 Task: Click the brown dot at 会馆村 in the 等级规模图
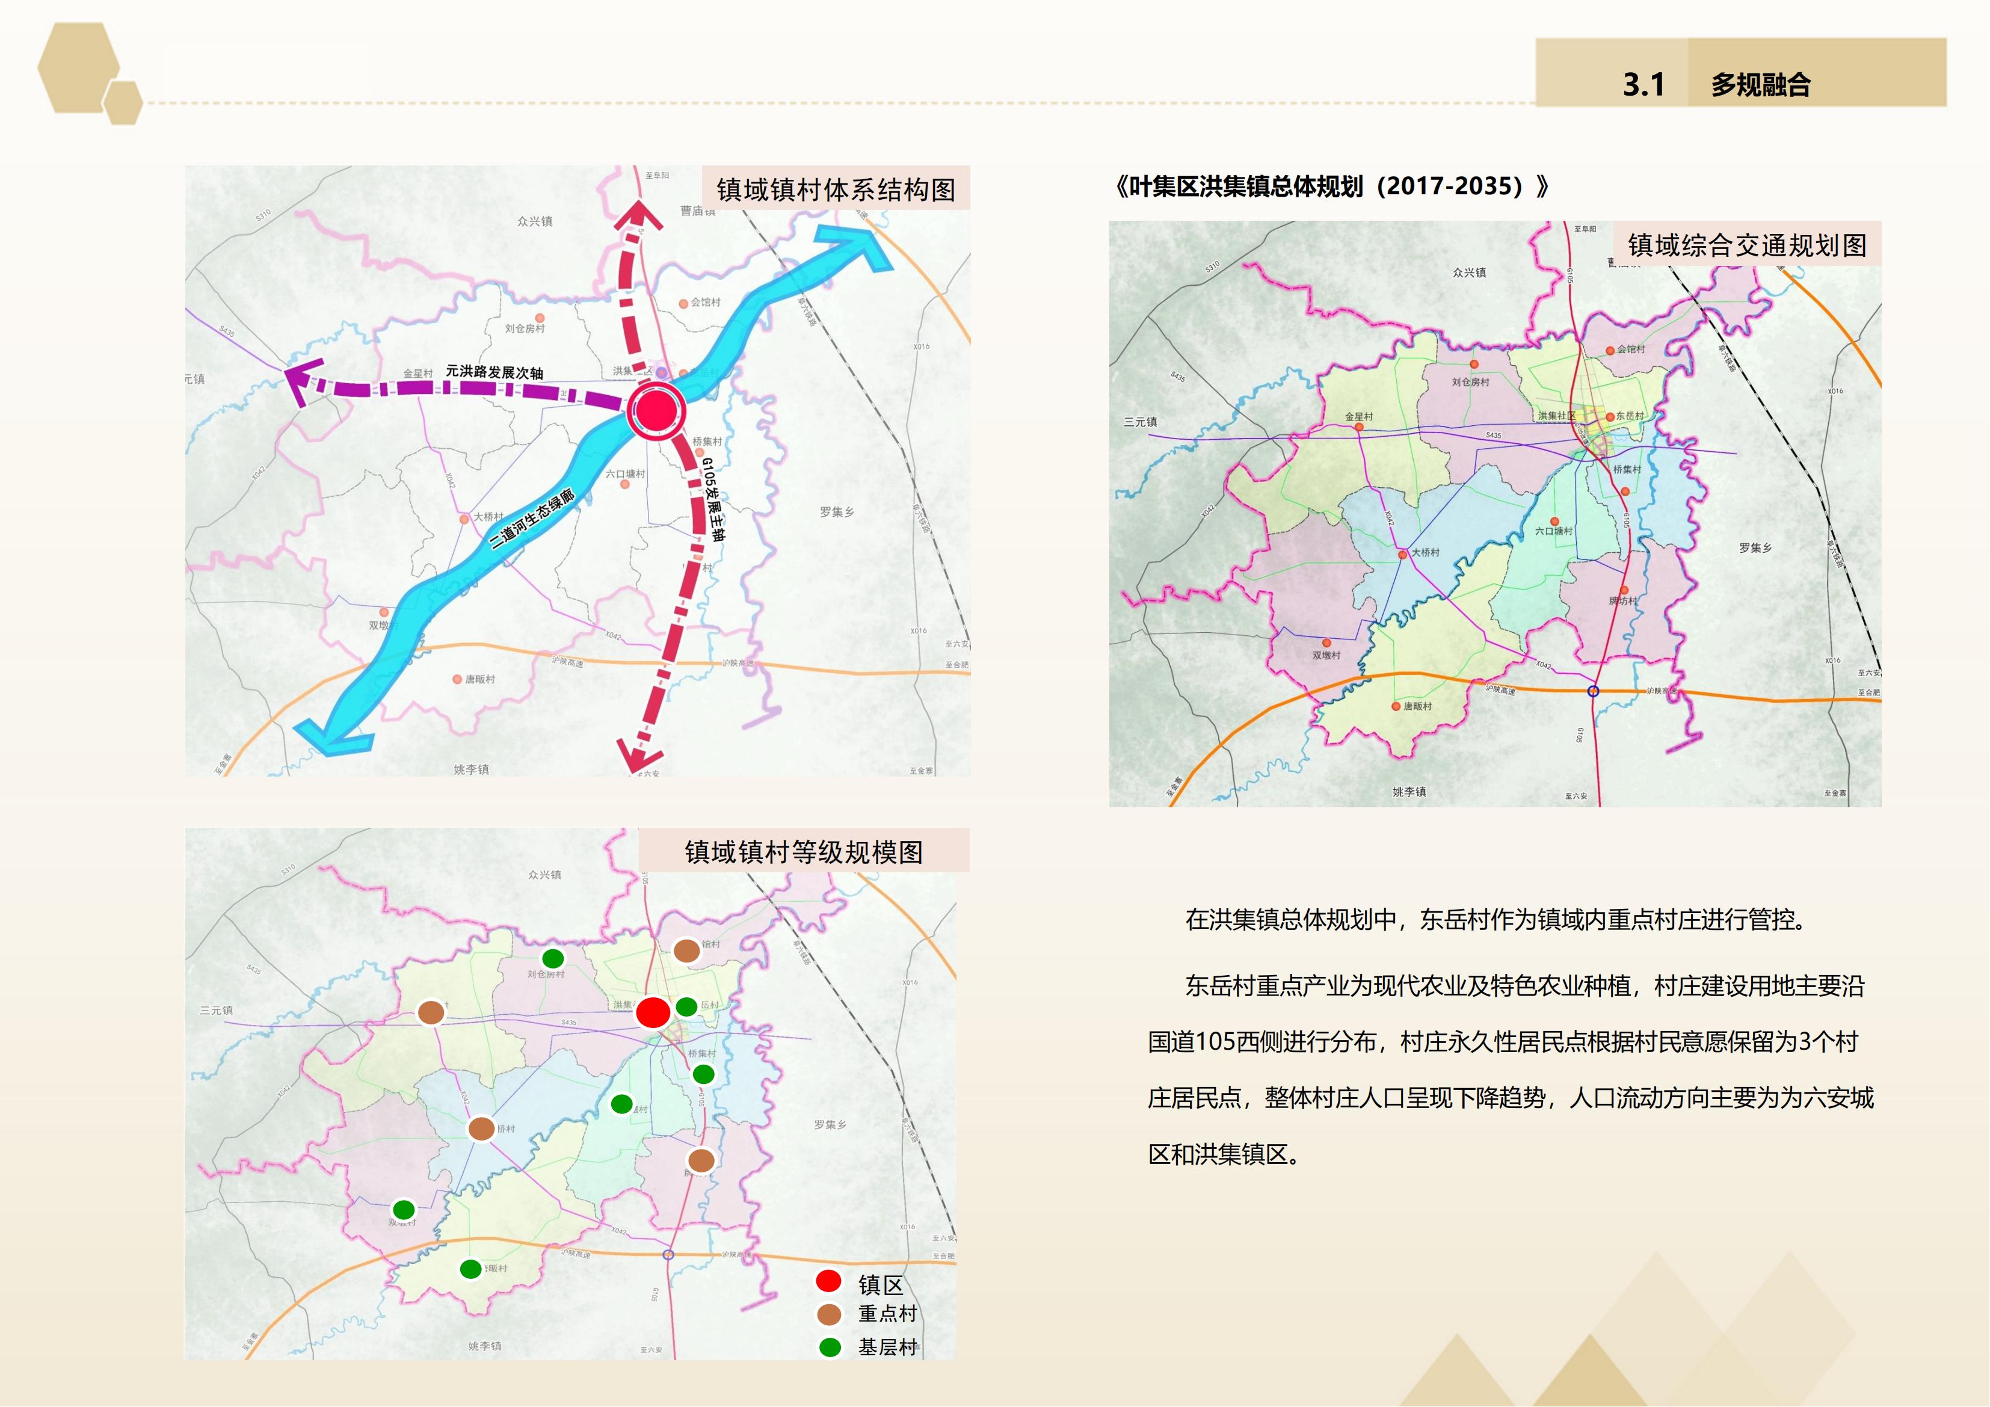tap(686, 951)
